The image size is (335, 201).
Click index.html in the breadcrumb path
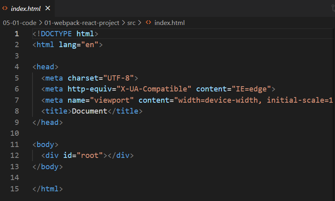[x=169, y=23]
